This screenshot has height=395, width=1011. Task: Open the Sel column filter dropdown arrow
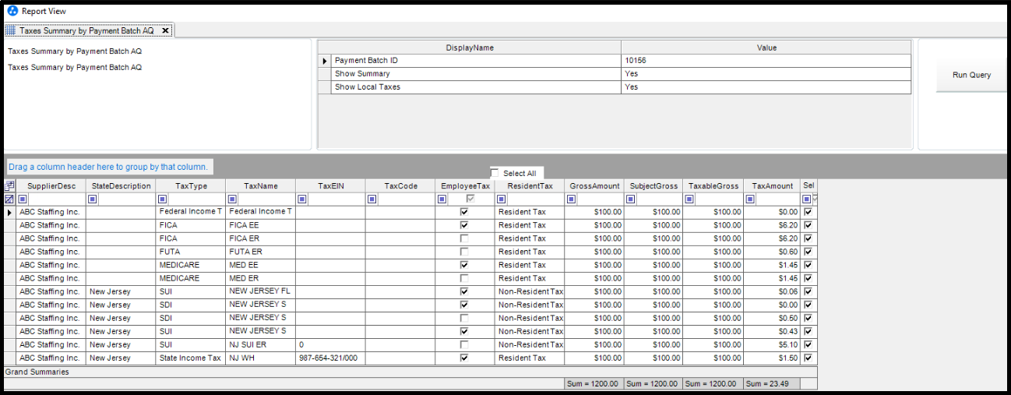[x=815, y=199]
